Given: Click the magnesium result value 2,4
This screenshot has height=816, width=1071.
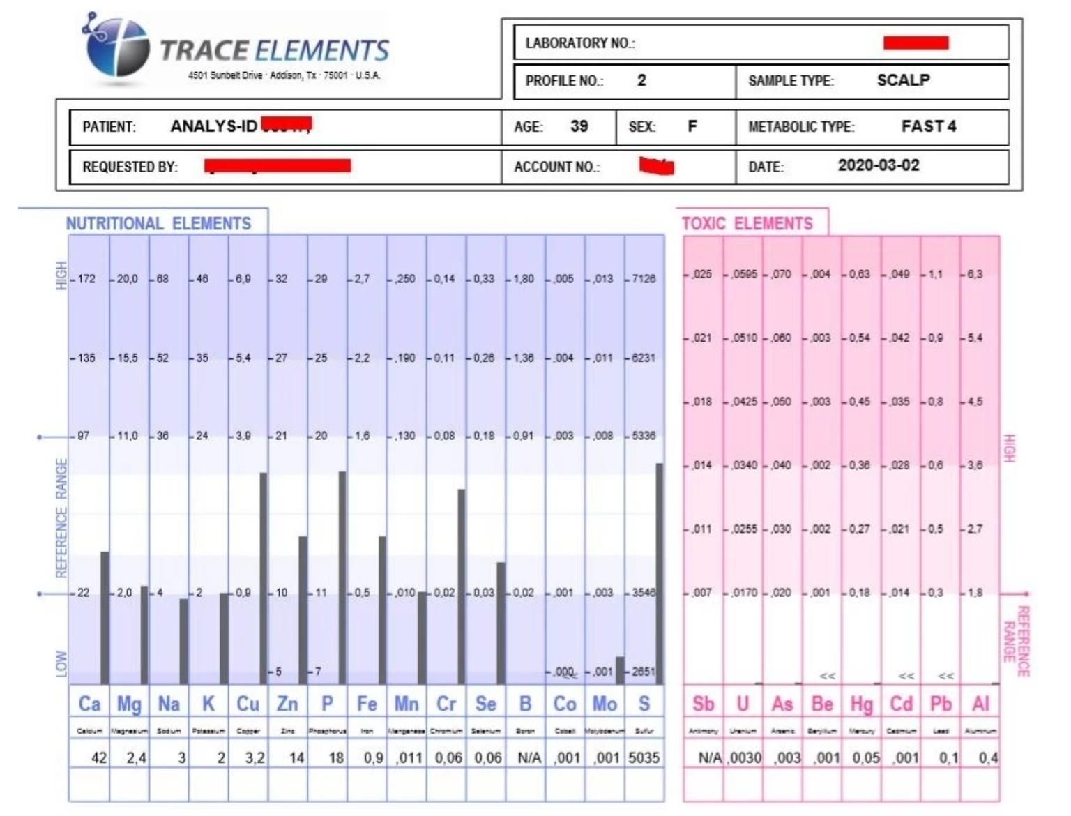Looking at the screenshot, I should point(137,757).
